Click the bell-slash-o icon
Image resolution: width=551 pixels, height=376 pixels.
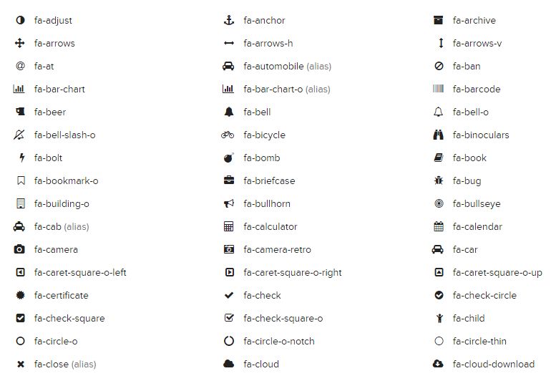20,135
